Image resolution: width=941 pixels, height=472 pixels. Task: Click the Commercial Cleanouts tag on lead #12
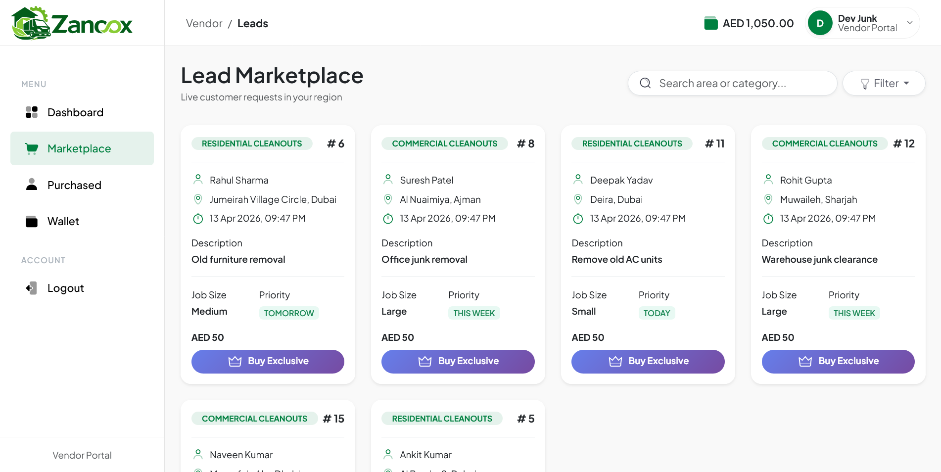[x=825, y=143]
